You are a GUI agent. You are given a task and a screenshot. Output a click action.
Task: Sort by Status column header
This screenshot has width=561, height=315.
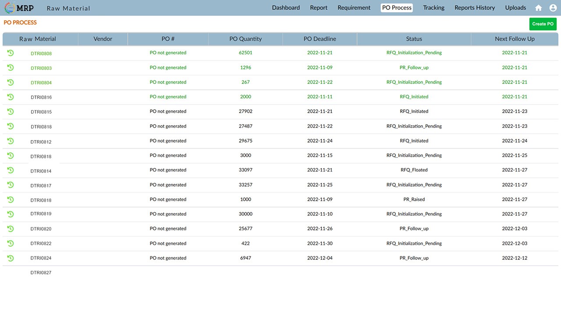tap(414, 39)
